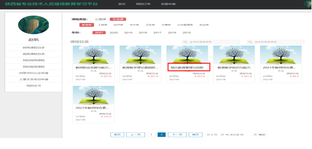Choose the 2020 year filter

[113, 33]
